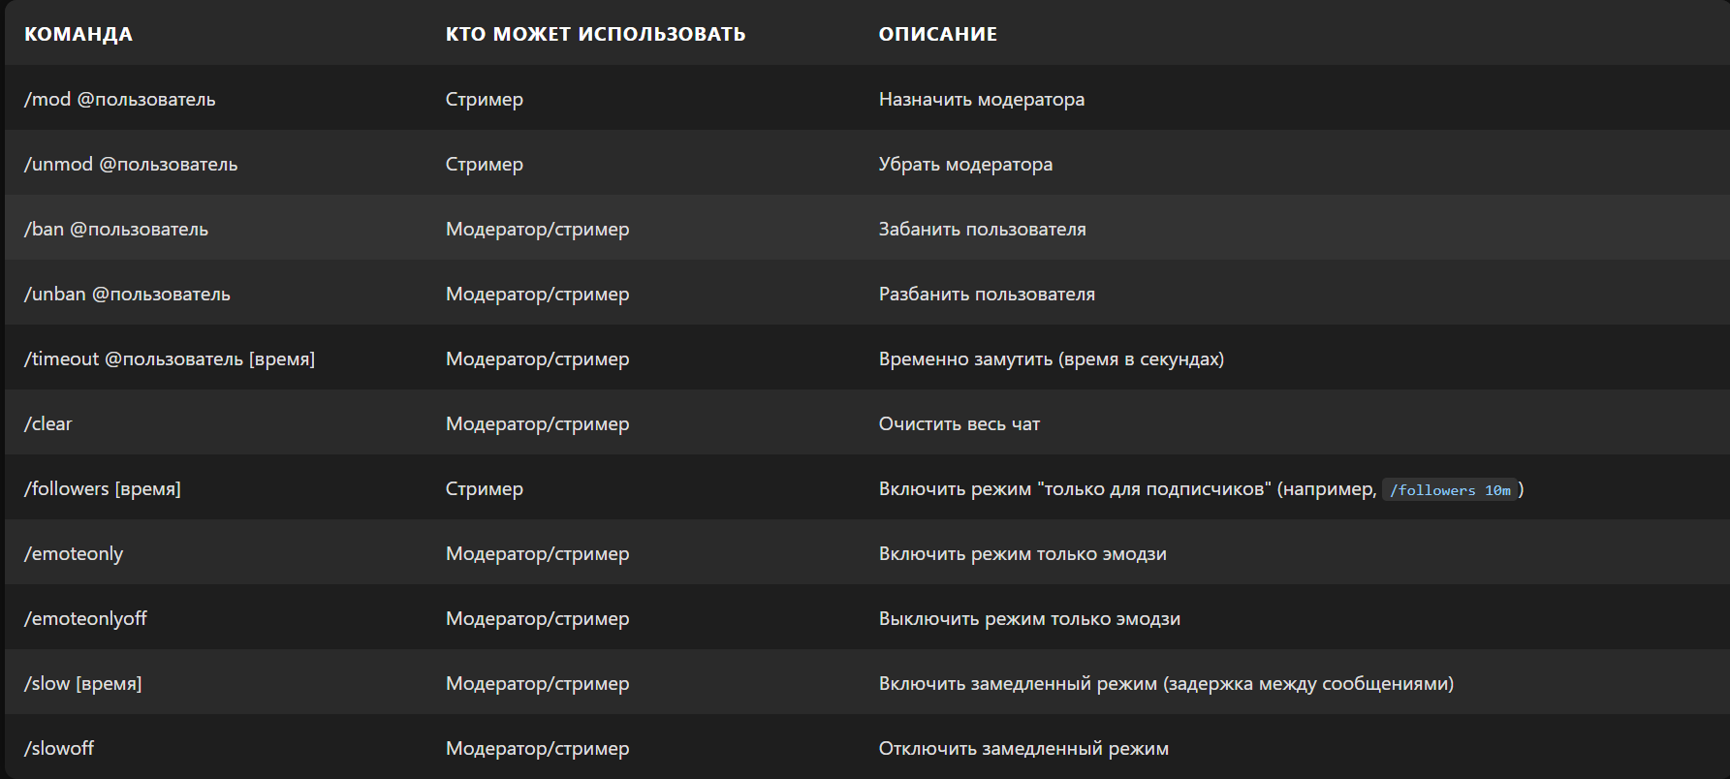
Task: Click the /ban @пользователь command
Action: (x=116, y=229)
